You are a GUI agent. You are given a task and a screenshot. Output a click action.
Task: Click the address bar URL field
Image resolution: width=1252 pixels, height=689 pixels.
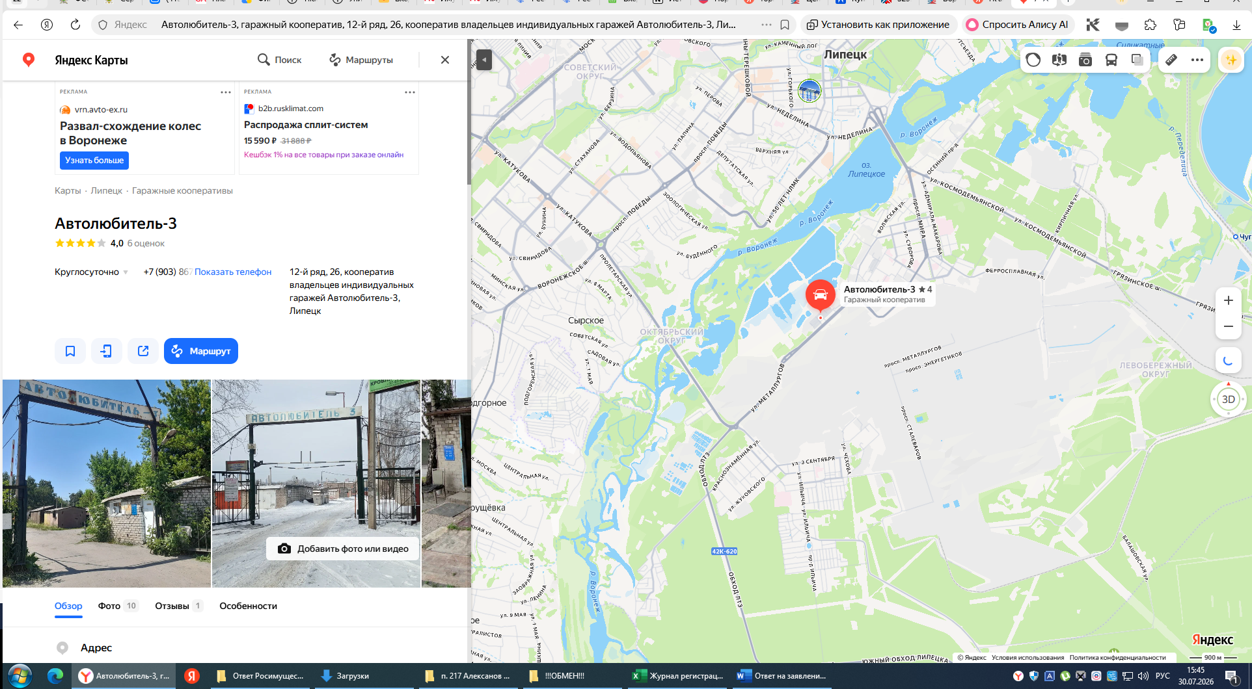(x=449, y=25)
